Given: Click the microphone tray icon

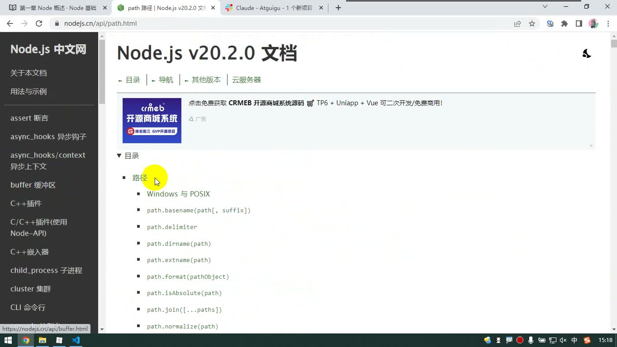Looking at the screenshot, I should tap(531, 340).
